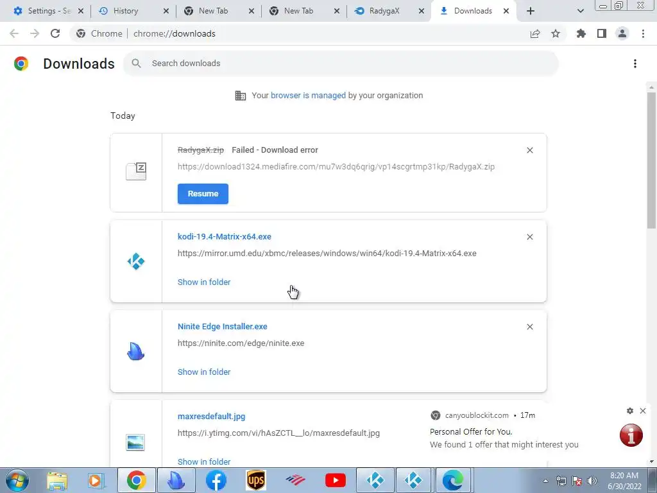This screenshot has height=493, width=657.
Task: Dismiss the canyoublockit.com notification
Action: (x=643, y=411)
